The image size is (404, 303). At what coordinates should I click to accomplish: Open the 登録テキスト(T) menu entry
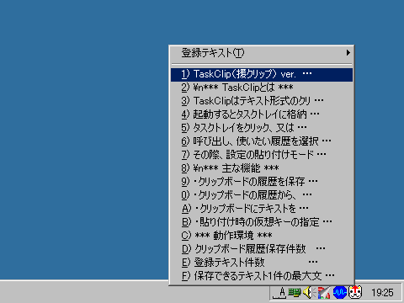[x=262, y=53]
